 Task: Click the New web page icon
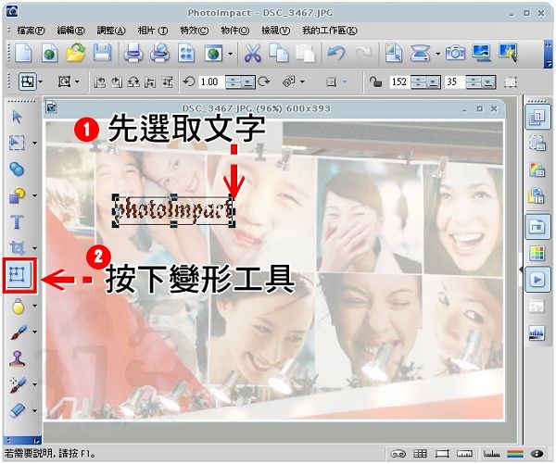point(49,53)
